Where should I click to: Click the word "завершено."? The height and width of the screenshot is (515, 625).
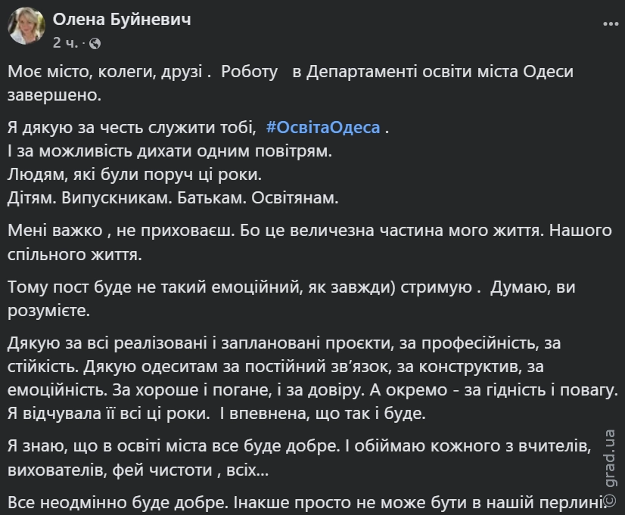coord(54,96)
